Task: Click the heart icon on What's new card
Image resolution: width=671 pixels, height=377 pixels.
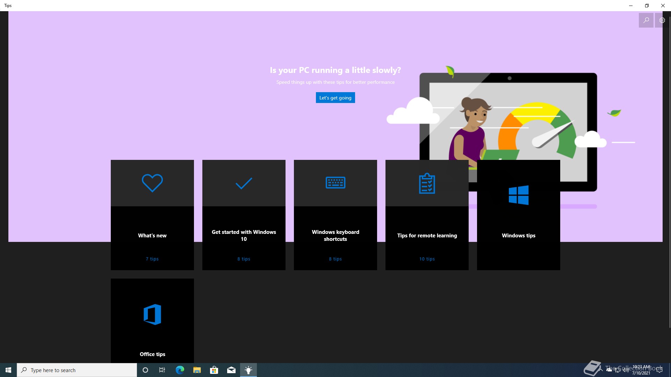Action: (152, 183)
